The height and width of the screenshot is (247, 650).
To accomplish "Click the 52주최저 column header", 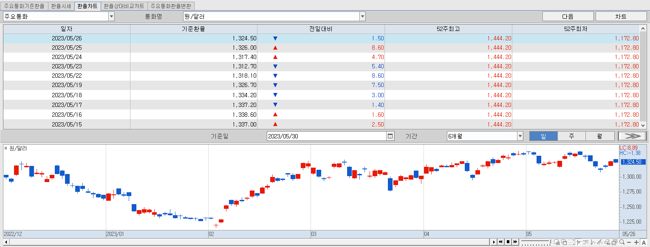I will point(576,29).
